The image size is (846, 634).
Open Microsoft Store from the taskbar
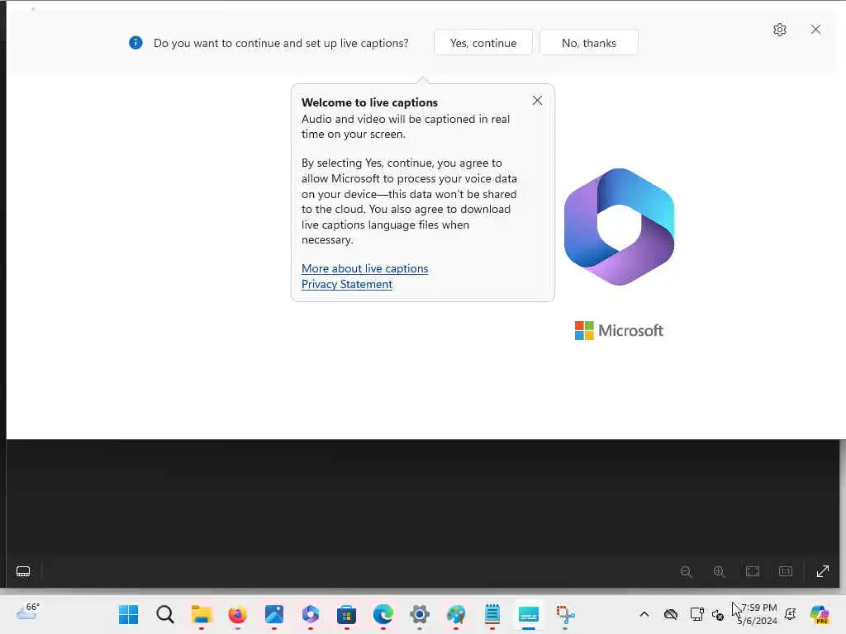tap(346, 614)
